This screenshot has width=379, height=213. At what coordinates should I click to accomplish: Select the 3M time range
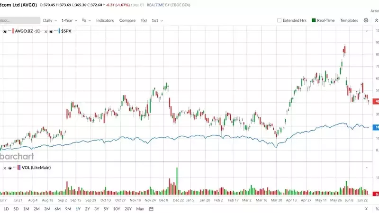47,209
